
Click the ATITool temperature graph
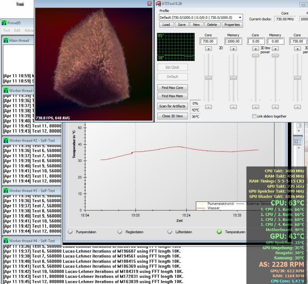(176, 47)
